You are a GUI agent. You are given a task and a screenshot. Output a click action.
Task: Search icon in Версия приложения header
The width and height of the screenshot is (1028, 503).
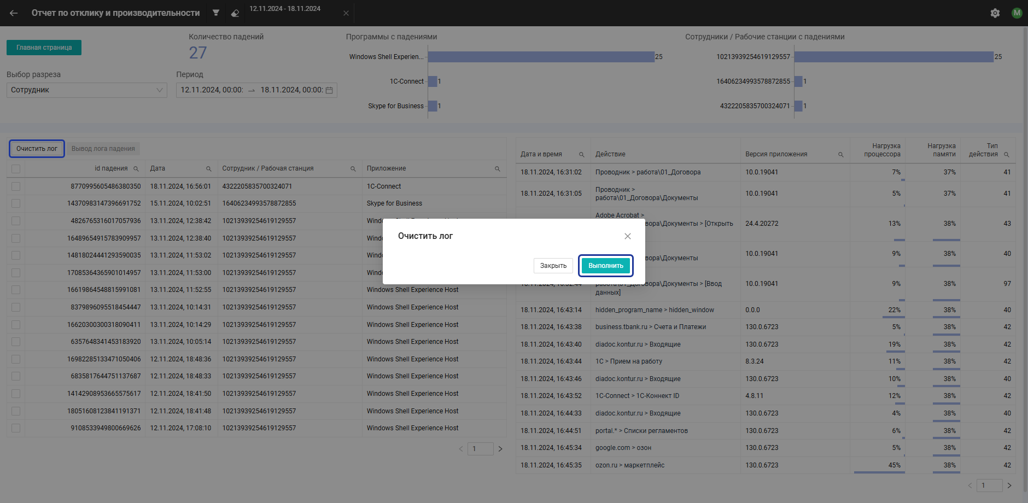tap(841, 155)
